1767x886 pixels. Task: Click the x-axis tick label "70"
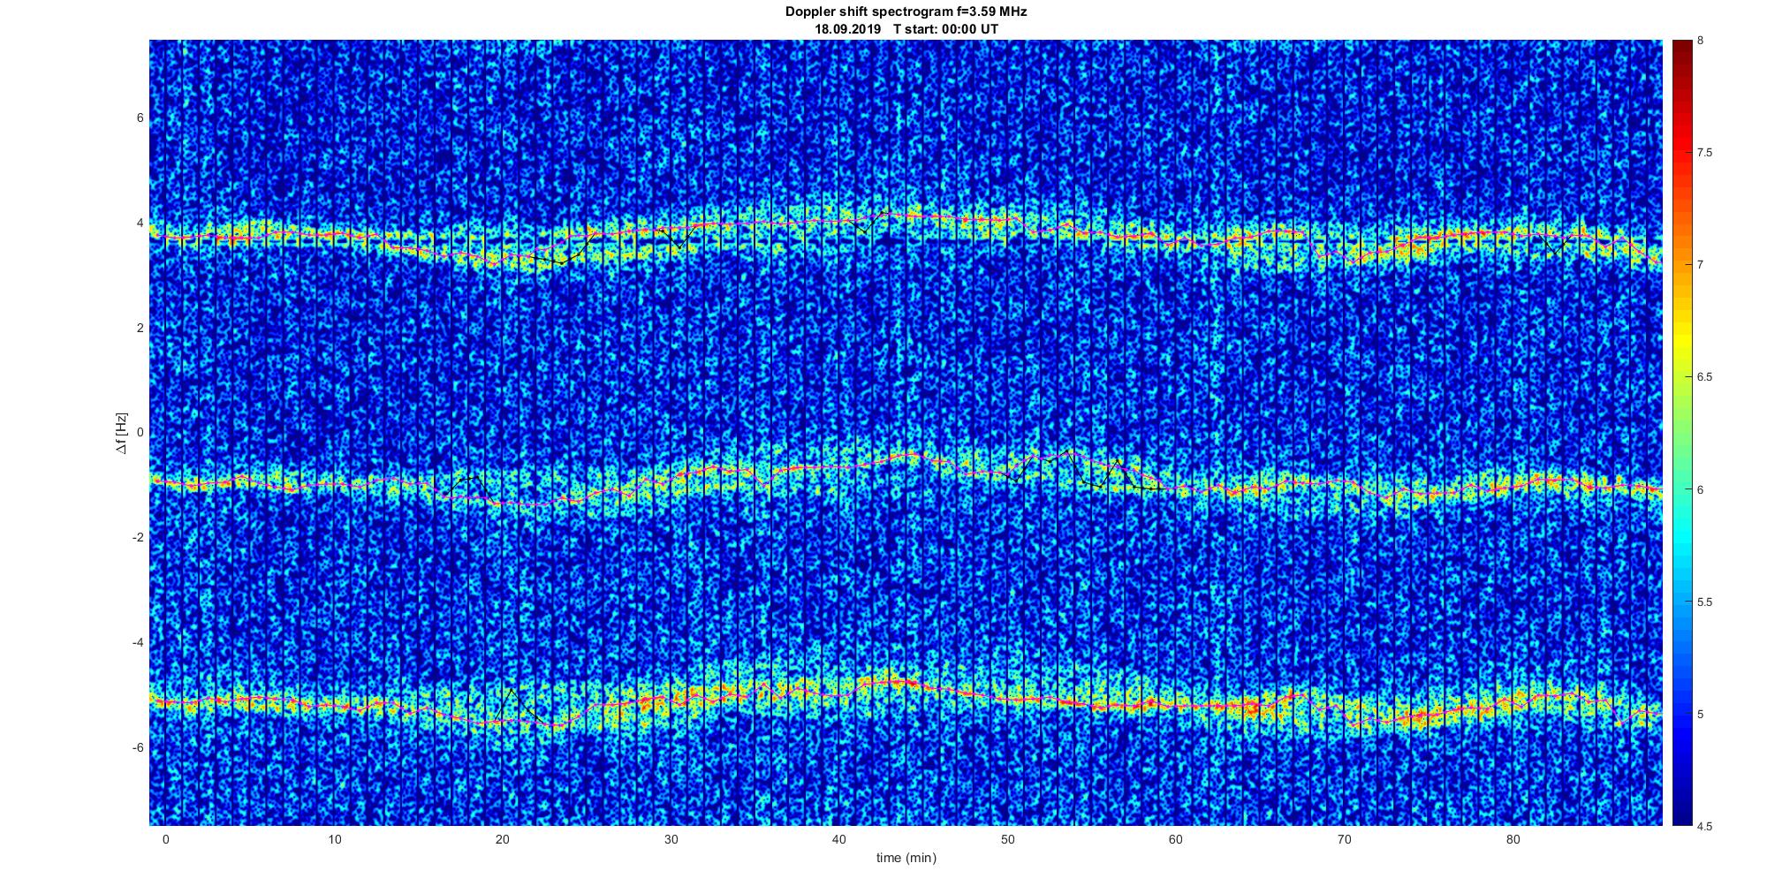[x=1344, y=839]
